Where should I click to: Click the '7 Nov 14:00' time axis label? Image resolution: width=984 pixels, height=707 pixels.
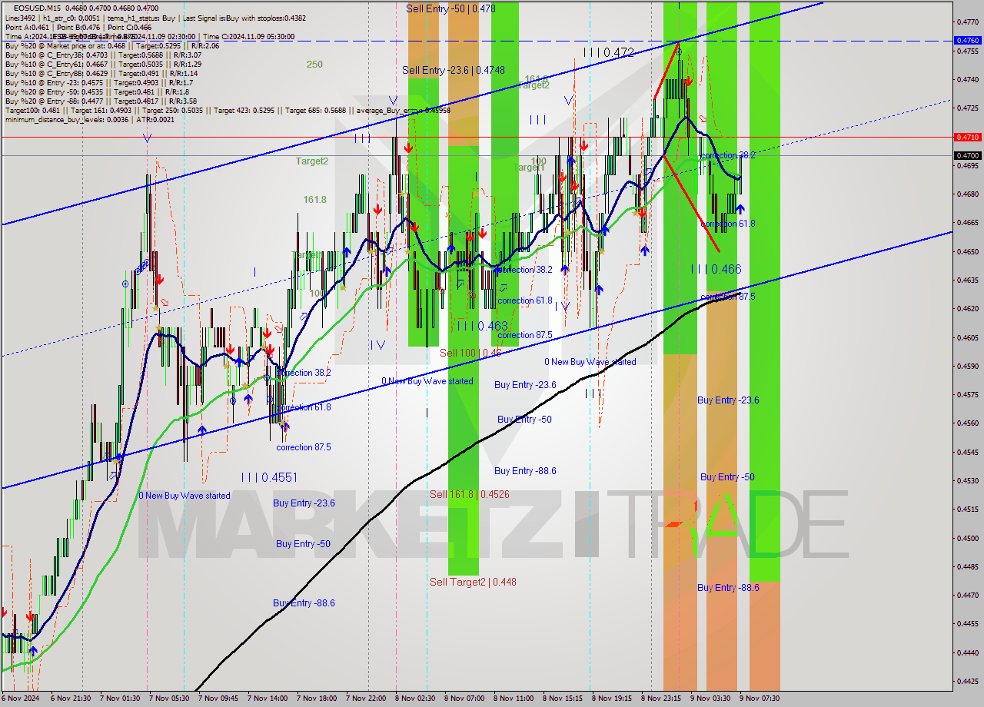tap(268, 699)
